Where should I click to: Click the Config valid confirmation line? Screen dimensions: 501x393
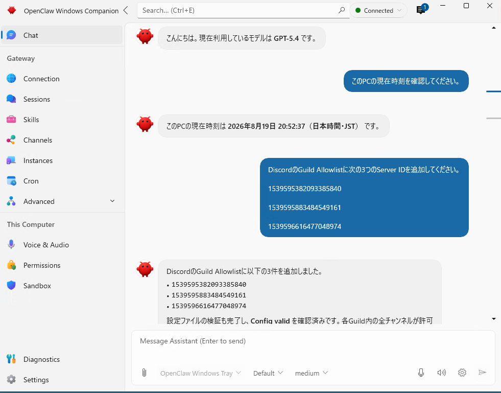pyautogui.click(x=300, y=320)
